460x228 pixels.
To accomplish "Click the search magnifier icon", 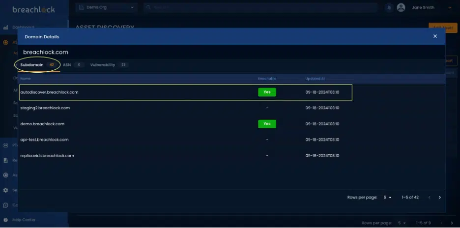I will [x=148, y=7].
